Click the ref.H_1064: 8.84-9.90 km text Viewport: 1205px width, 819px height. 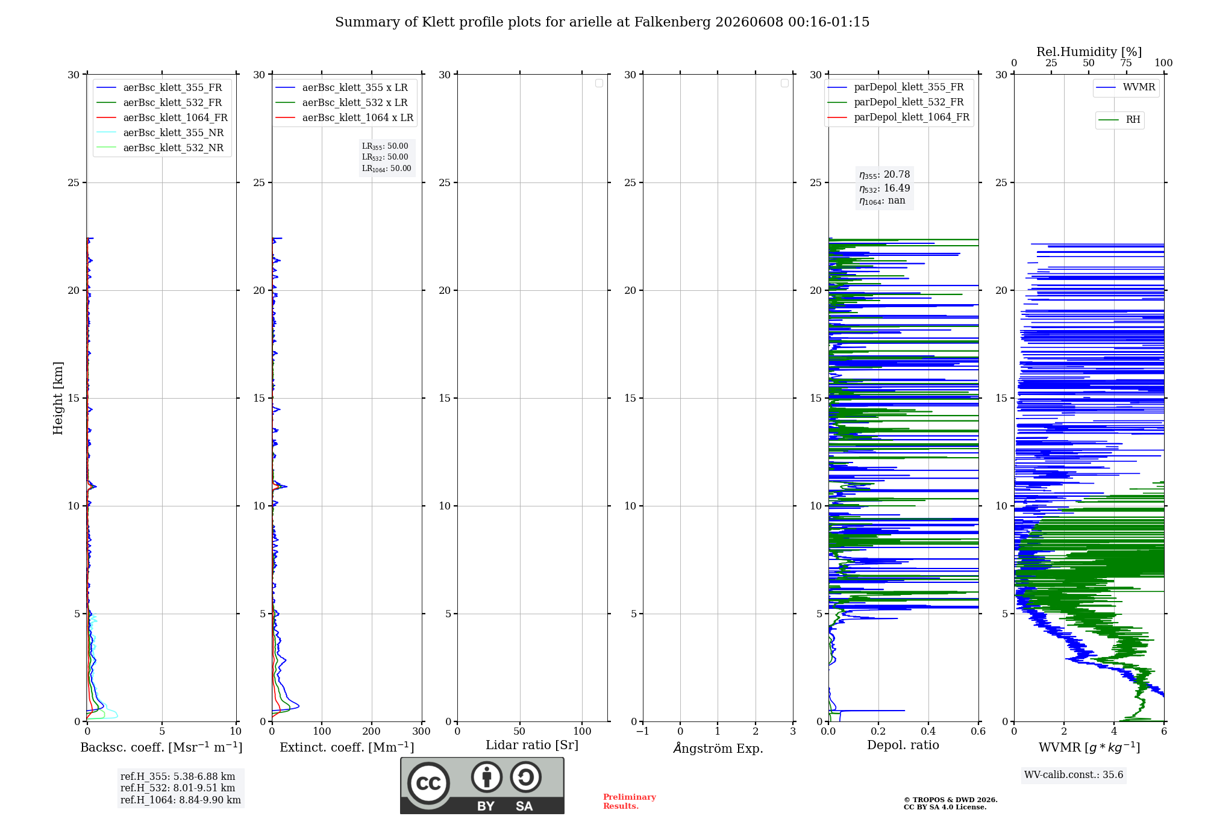(181, 800)
